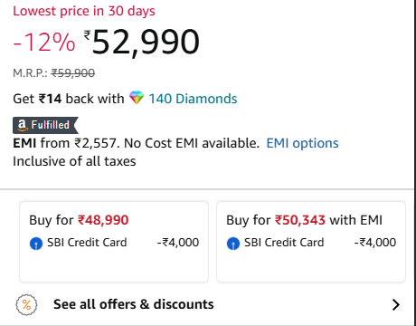Image resolution: width=416 pixels, height=326 pixels.
Task: Click Inclusive of all taxes text
Action: 74,161
